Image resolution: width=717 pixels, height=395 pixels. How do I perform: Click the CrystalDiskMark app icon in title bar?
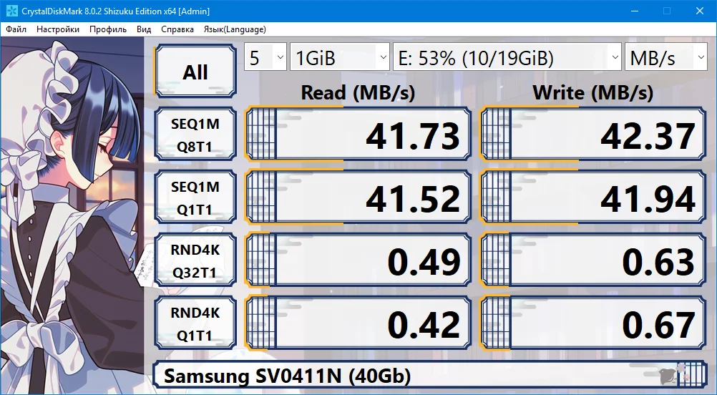[x=12, y=11]
